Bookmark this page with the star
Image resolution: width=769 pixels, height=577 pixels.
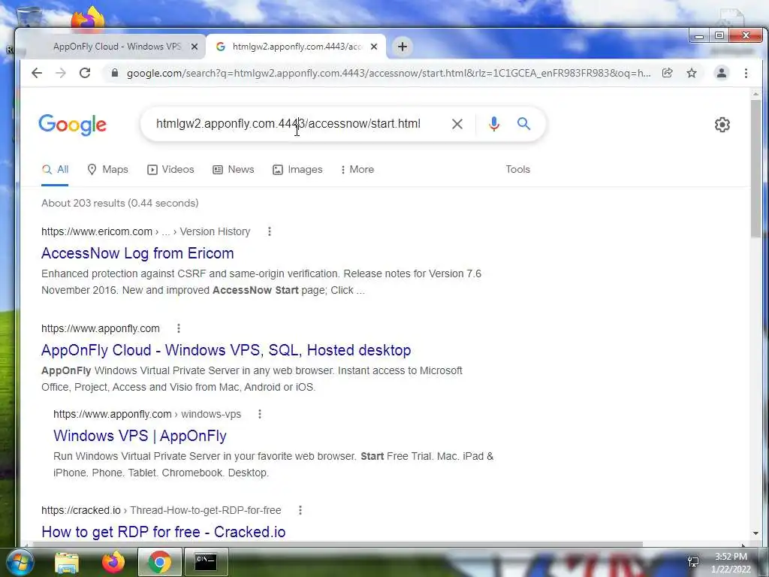pyautogui.click(x=692, y=73)
